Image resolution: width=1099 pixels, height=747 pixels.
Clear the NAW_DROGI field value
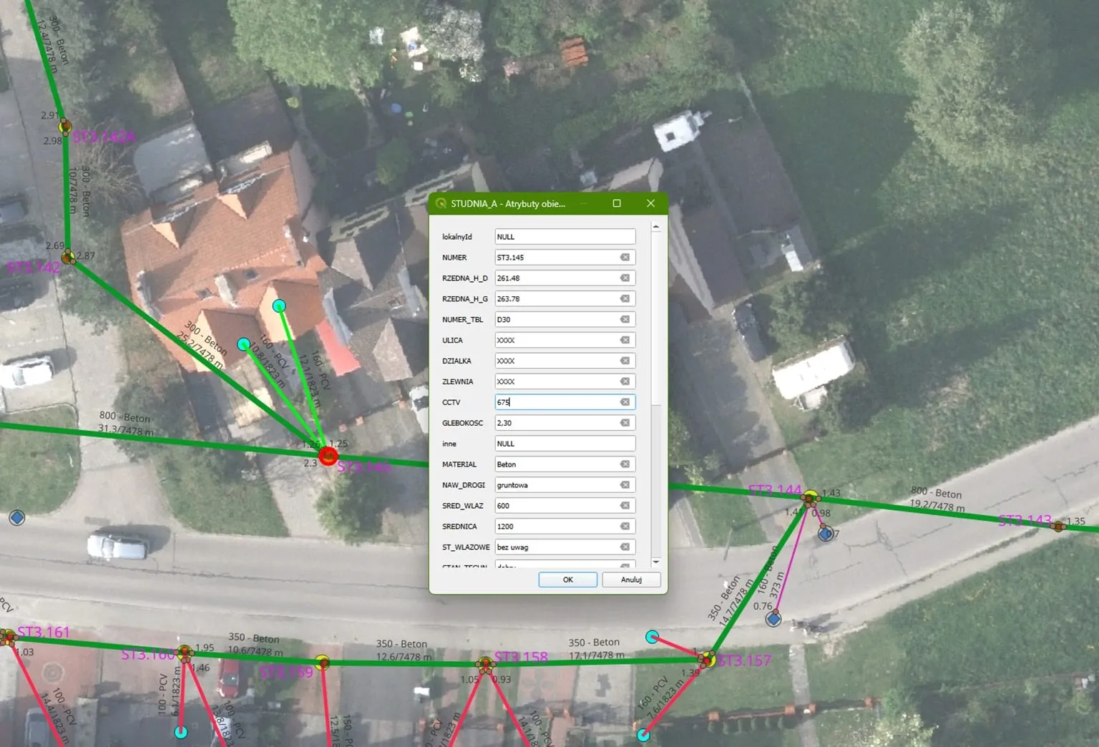tap(625, 486)
